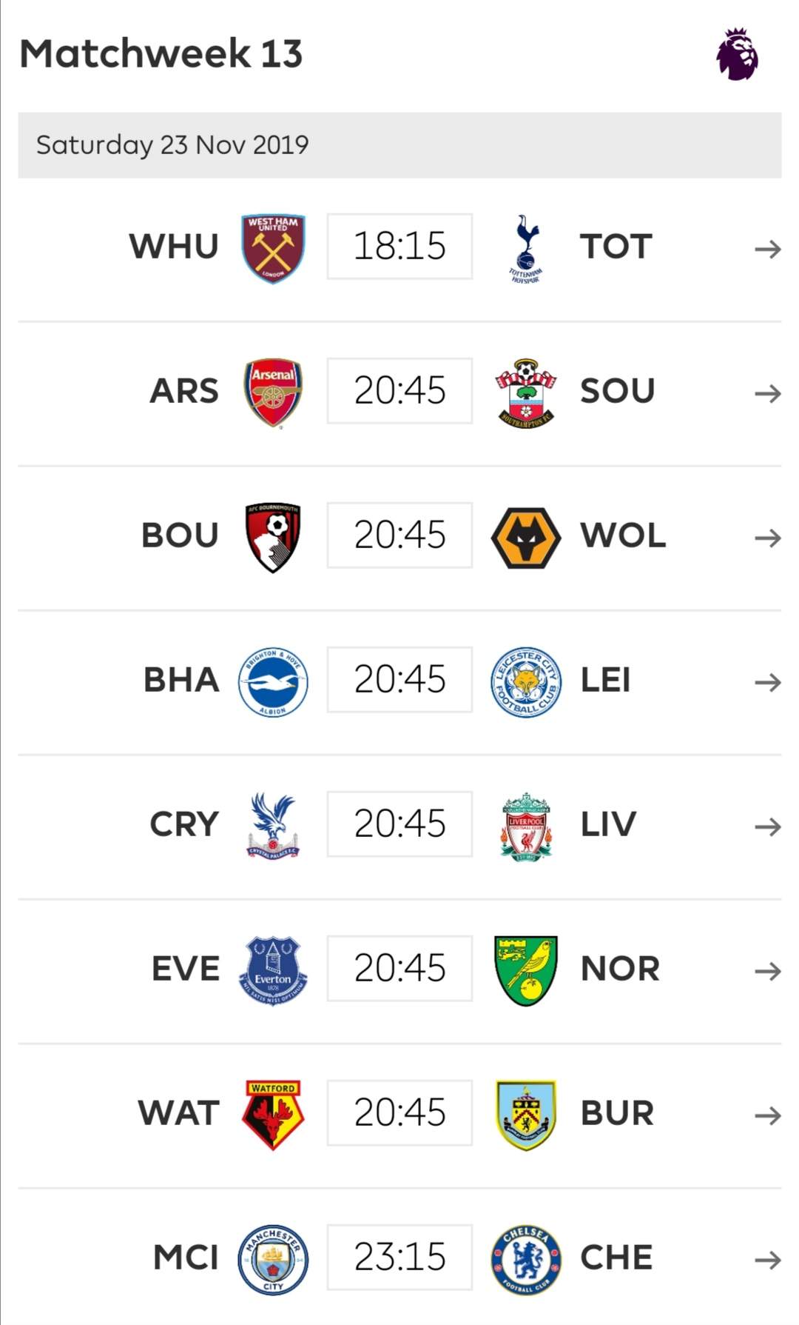Click the Crystal Palace eagle crest
799x1325 pixels.
(273, 825)
